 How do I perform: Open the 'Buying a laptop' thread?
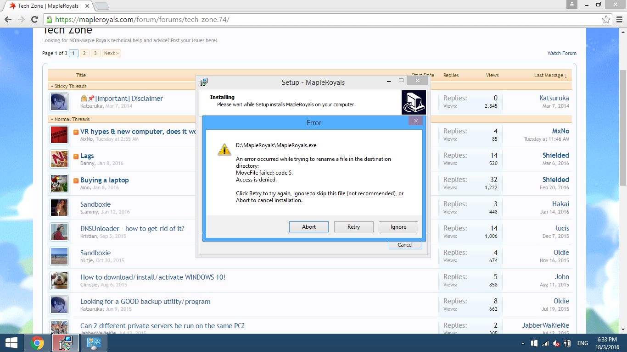pyautogui.click(x=104, y=180)
